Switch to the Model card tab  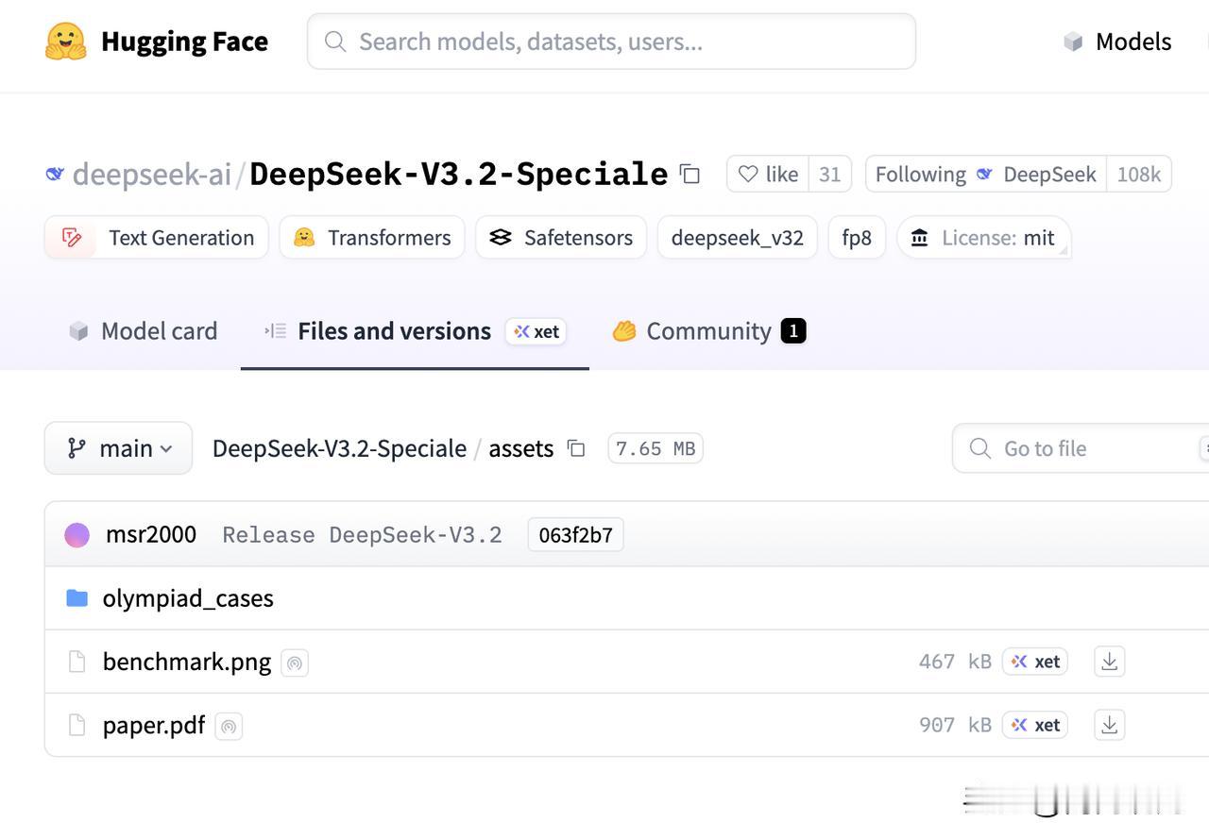144,331
